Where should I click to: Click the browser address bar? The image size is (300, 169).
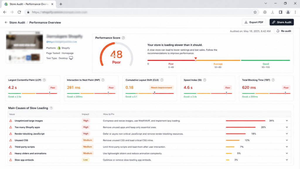142,12
